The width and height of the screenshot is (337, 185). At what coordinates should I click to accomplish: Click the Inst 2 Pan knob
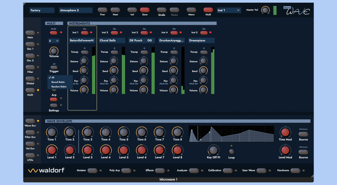(114, 80)
